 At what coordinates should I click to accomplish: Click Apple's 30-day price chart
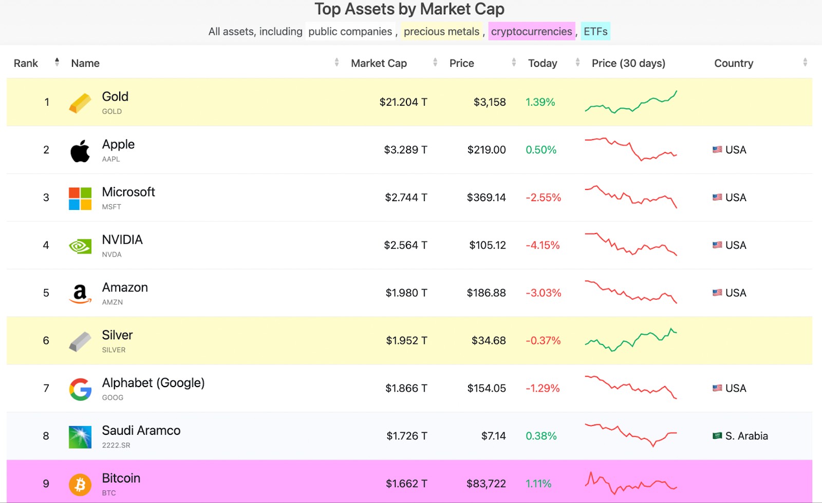pos(631,149)
